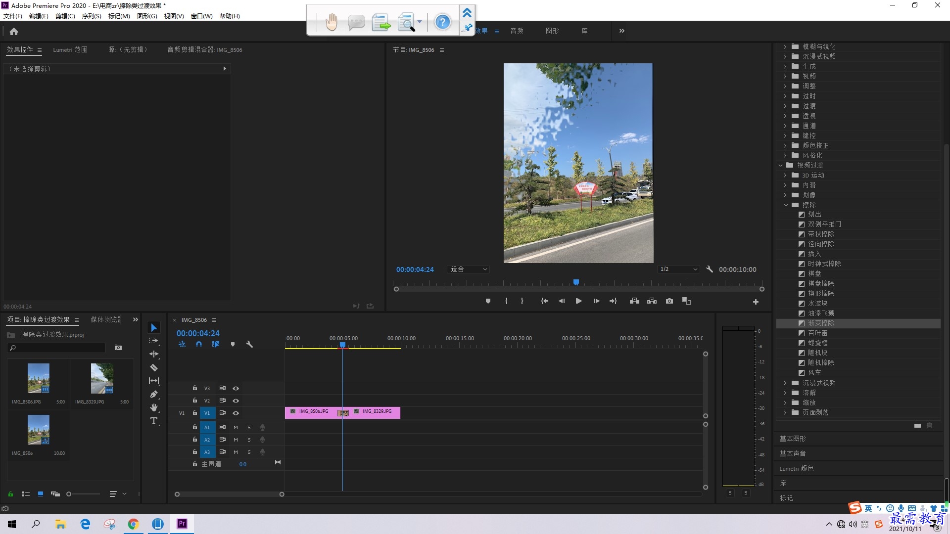Toggle V3 track output eye
The width and height of the screenshot is (950, 534).
click(x=236, y=388)
